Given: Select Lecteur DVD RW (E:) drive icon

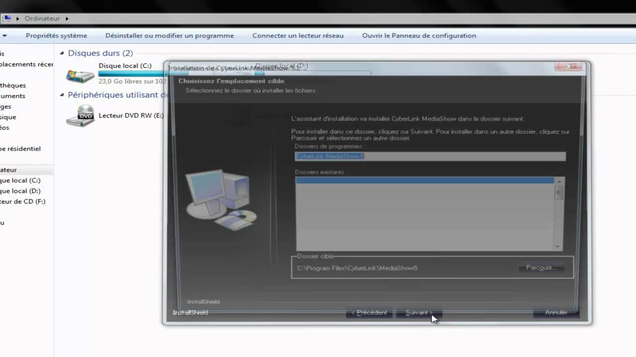Looking at the screenshot, I should click(x=80, y=116).
